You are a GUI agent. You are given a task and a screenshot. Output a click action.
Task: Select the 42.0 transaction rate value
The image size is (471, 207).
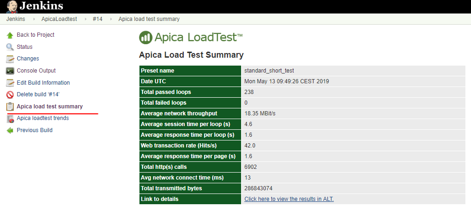pos(250,146)
